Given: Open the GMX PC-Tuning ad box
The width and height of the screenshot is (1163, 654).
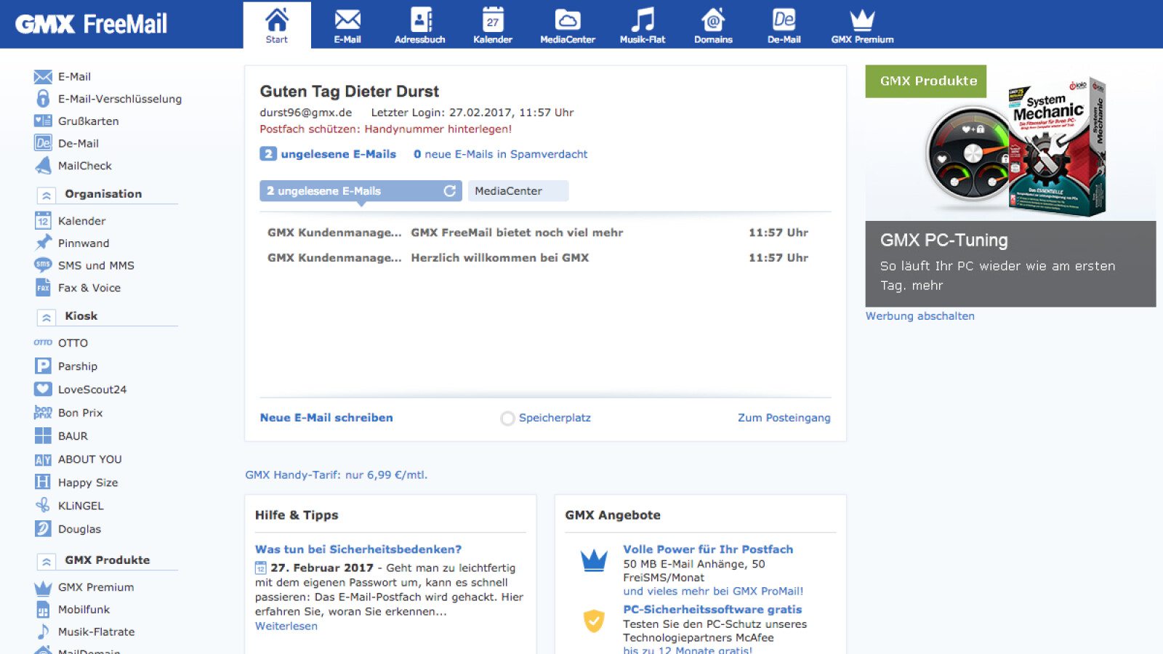Looking at the screenshot, I should tap(1010, 264).
